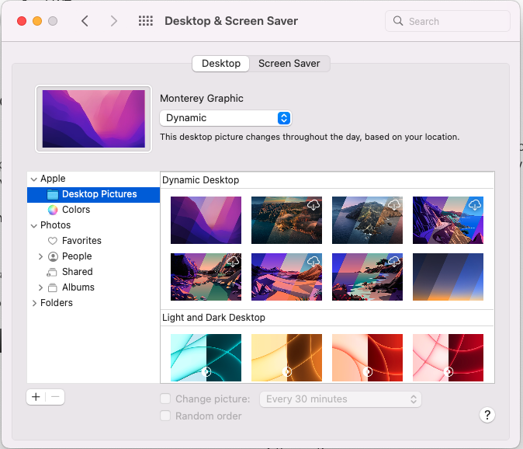Image resolution: width=523 pixels, height=449 pixels.
Task: Choose the pink-crimson light and dark wallpaper
Action: (x=448, y=357)
